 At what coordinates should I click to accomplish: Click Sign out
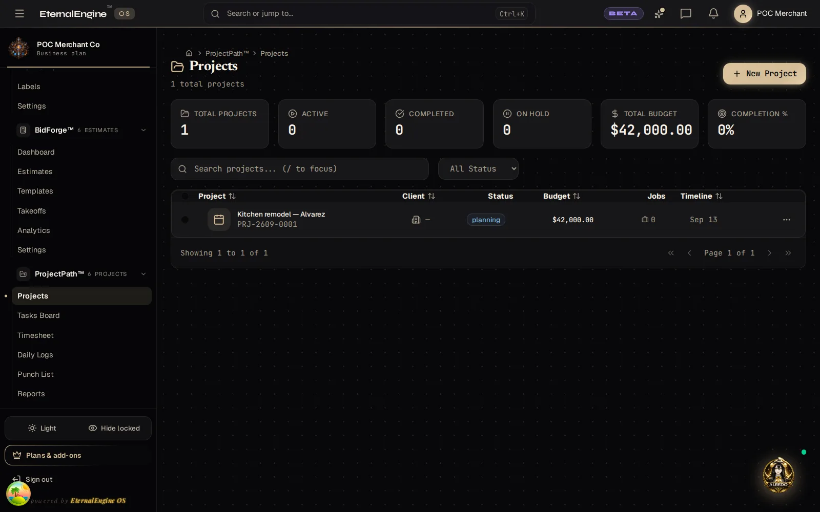(33, 479)
